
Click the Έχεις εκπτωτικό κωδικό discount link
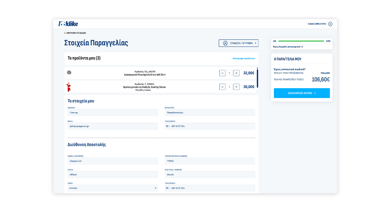289,69
